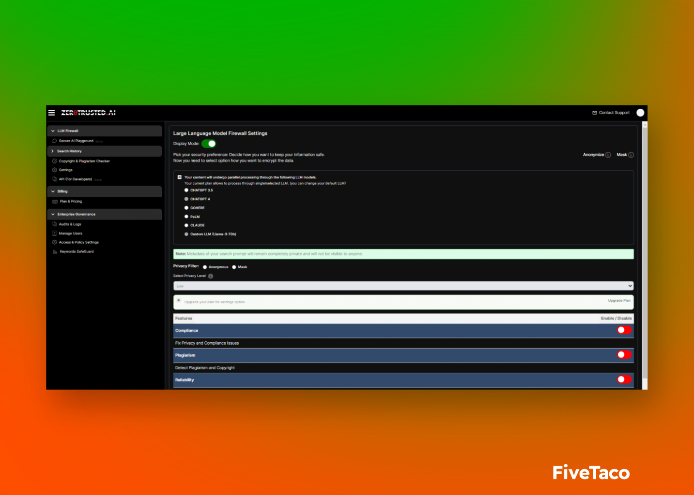Open Plan & Pricing menu item
Image resolution: width=694 pixels, height=495 pixels.
pos(71,201)
